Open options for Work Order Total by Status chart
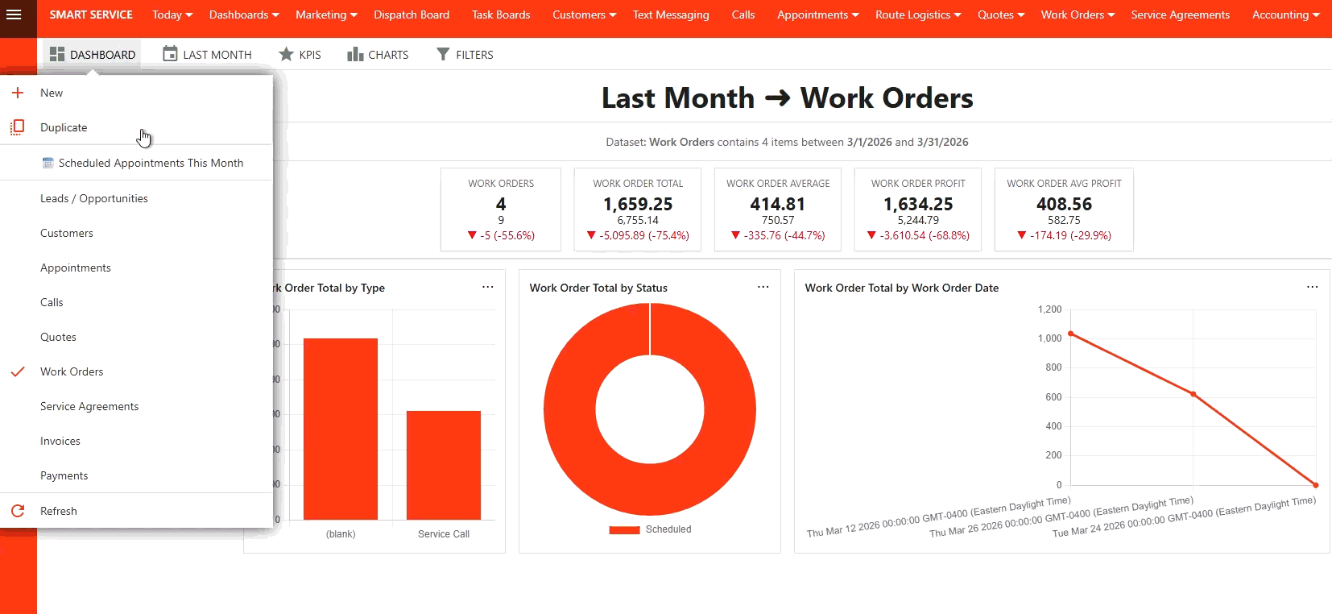This screenshot has height=614, width=1332. 763,287
